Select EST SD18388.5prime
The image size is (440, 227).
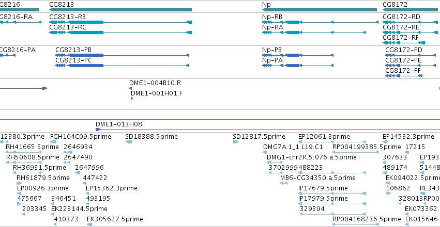(129, 142)
